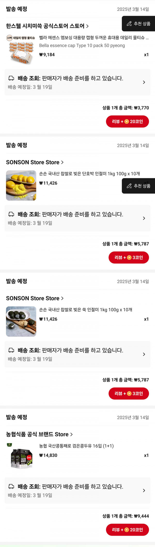Screen dimensions: 155x547
Task: Click the delivery truck icon in Bella order
Action: pyautogui.click(x=11, y=78)
